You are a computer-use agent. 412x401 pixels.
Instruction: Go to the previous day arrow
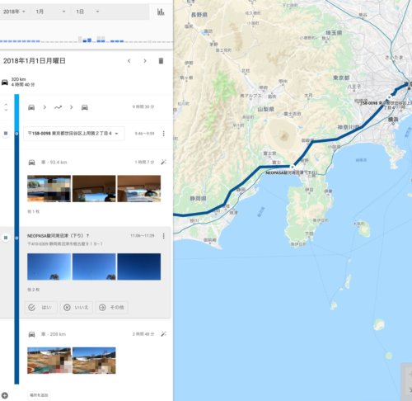[x=129, y=61]
